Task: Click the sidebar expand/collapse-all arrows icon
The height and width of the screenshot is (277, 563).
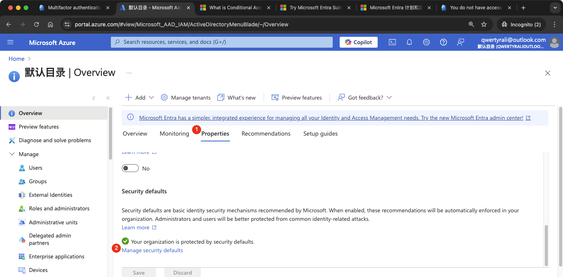Action: pos(94,98)
